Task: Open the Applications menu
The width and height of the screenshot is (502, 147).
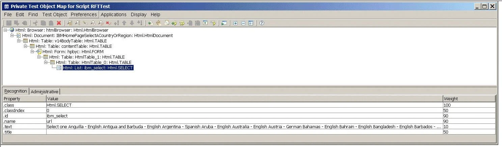Action: [114, 14]
